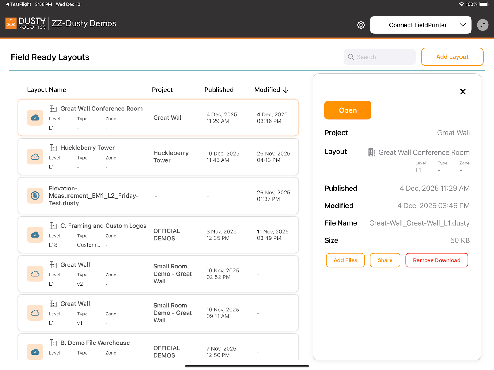Click cloud icon for B. Demo File Warehouse
494x370 pixels.
[x=35, y=352]
